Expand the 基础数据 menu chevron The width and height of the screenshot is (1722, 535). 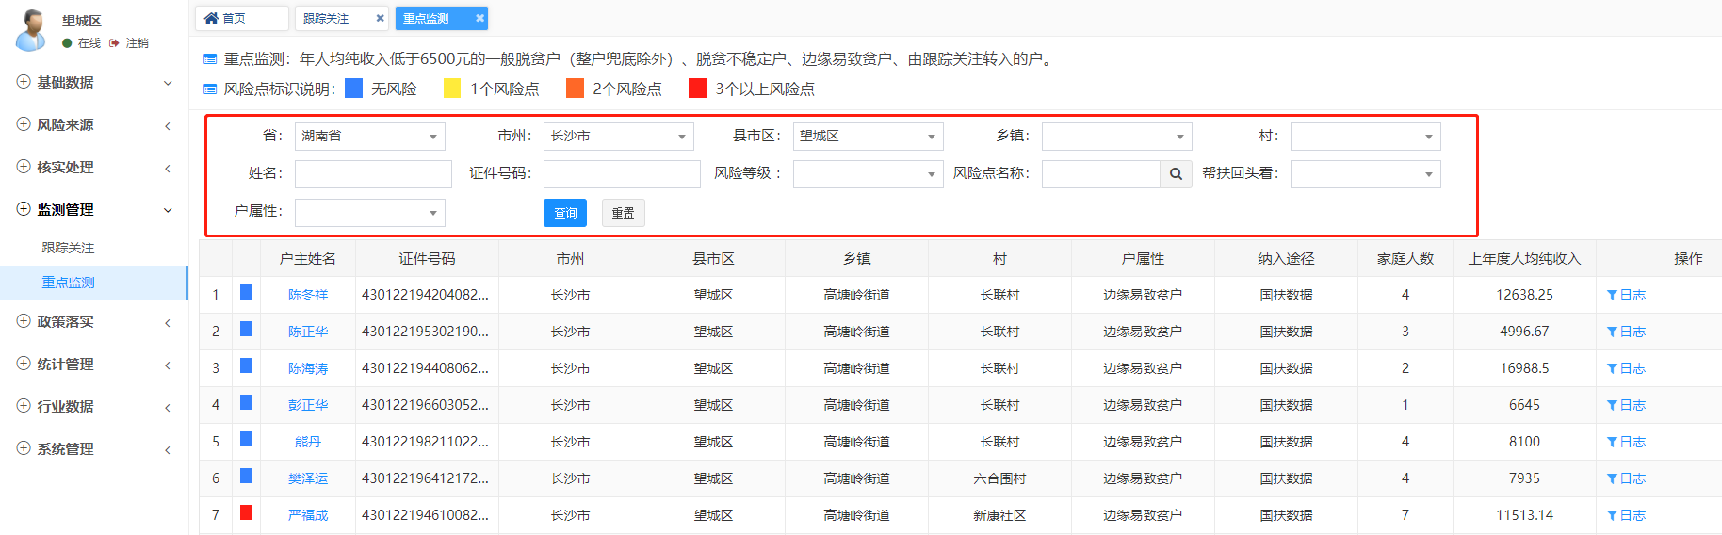[x=168, y=83]
